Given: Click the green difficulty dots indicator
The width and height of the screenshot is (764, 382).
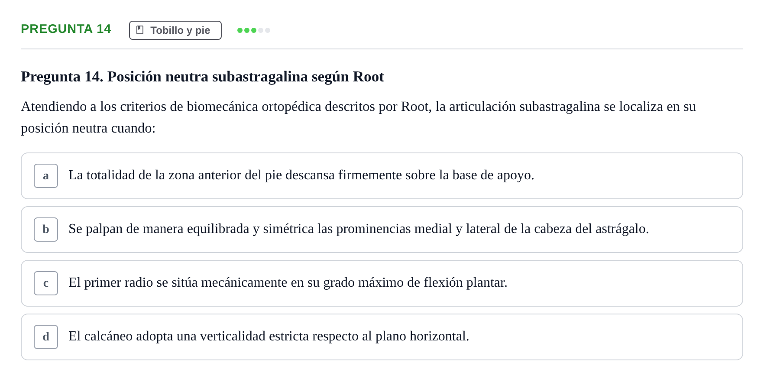Looking at the screenshot, I should pyautogui.click(x=254, y=30).
